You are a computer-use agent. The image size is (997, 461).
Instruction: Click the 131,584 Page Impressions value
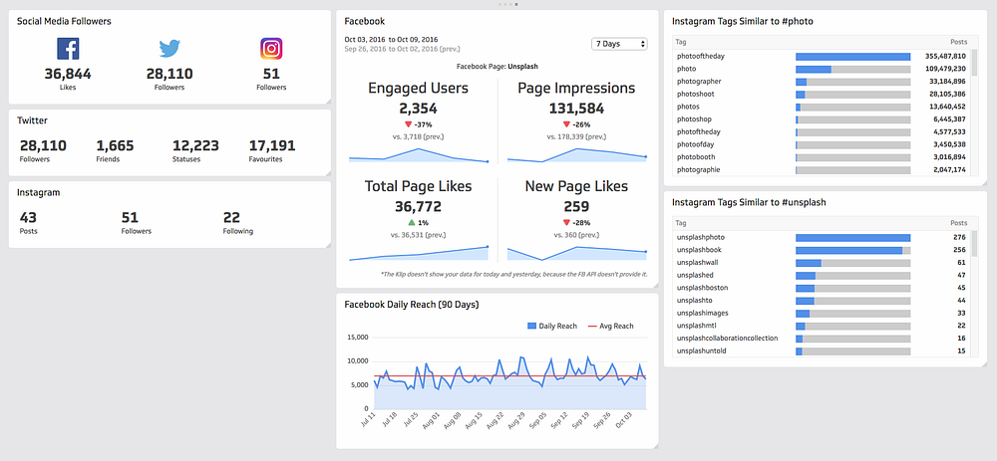[x=576, y=109]
